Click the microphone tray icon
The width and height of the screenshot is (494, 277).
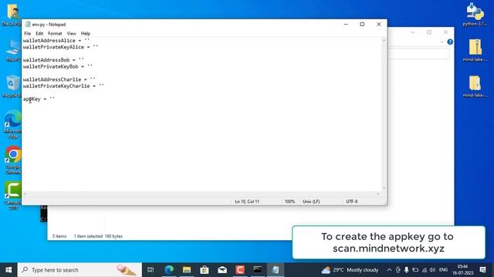(x=407, y=270)
